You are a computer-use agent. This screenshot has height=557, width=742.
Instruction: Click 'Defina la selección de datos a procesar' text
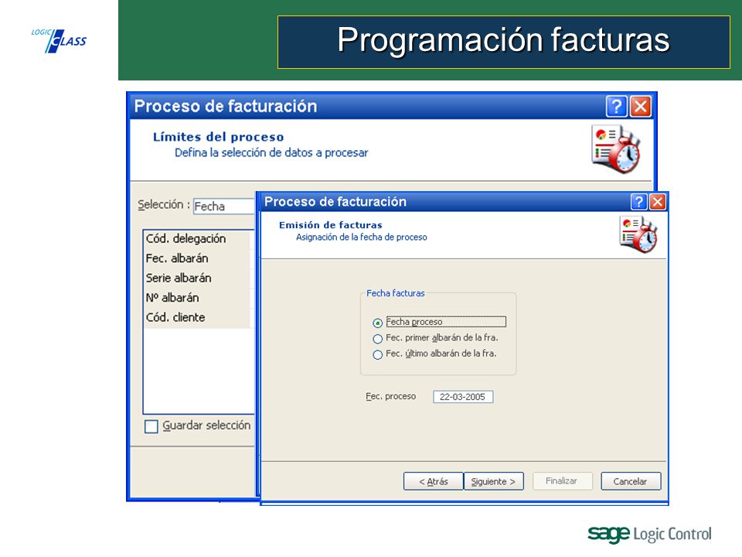click(x=271, y=153)
